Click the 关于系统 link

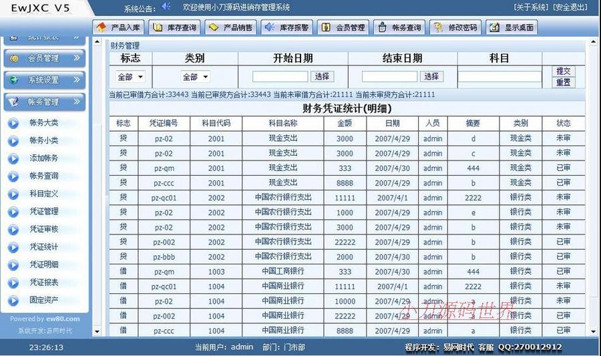(531, 7)
